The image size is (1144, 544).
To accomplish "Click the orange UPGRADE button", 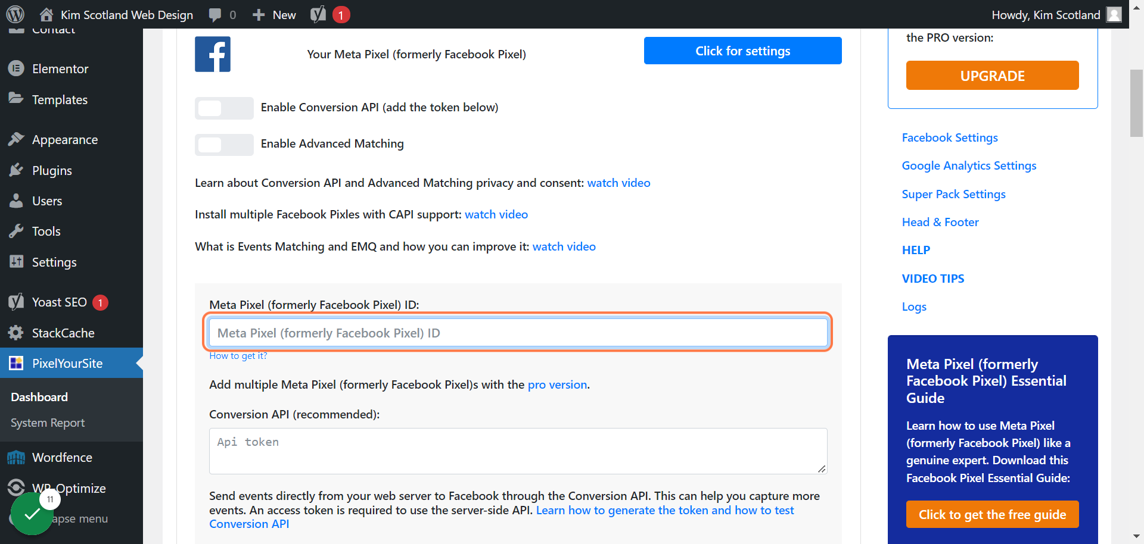I will click(992, 76).
